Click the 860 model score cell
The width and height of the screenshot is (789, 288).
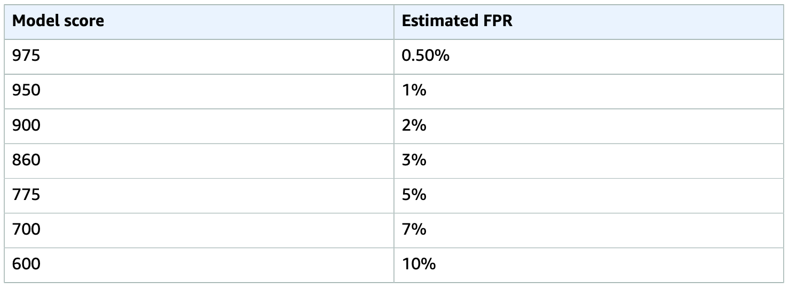[x=199, y=160]
